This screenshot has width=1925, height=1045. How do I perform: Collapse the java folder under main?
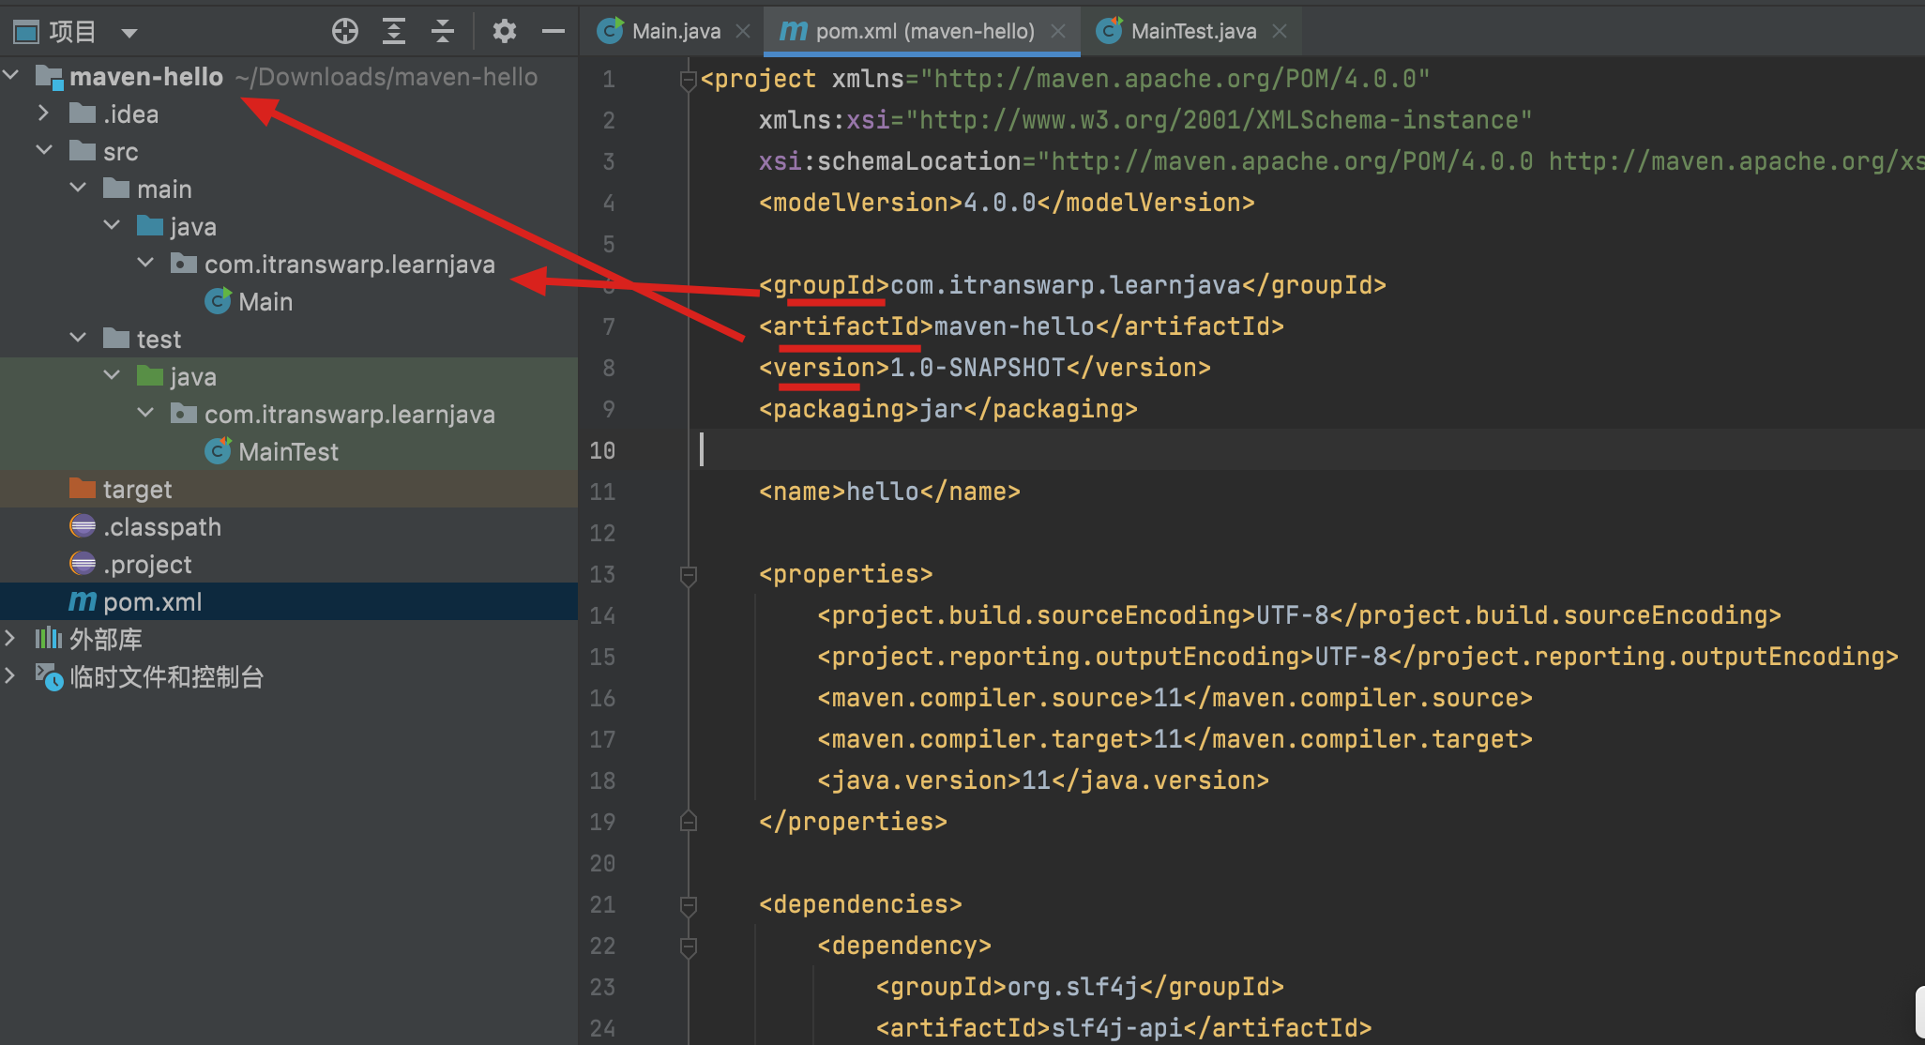click(x=112, y=225)
